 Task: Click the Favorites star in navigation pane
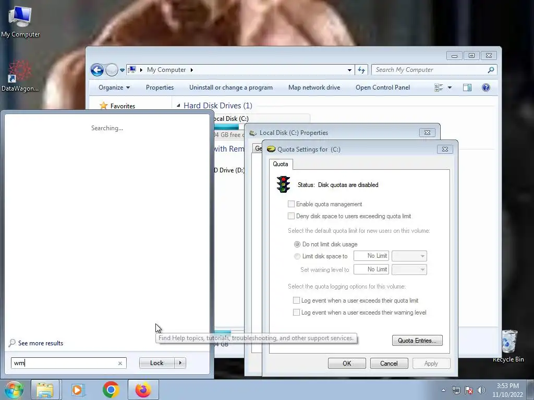click(104, 106)
